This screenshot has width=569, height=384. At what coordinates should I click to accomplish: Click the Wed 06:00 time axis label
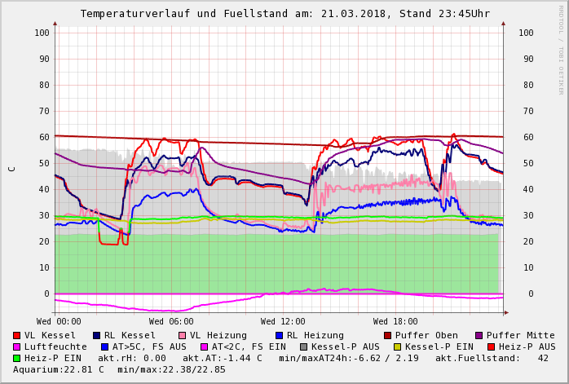171,321
